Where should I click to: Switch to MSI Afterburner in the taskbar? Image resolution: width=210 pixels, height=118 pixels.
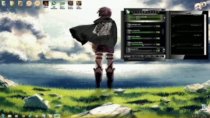coord(57,116)
